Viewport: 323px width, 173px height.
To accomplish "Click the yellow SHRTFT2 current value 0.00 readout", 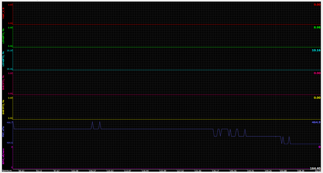I will 317,98.
